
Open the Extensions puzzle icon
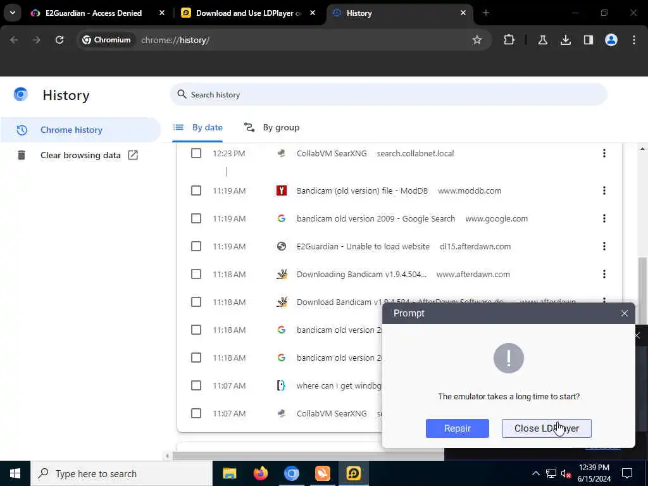click(509, 40)
